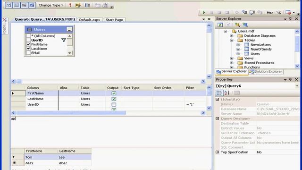This screenshot has height=170, width=302.
Task: Uncheck LastName in the Users table box
Action: pyautogui.click(x=28, y=49)
